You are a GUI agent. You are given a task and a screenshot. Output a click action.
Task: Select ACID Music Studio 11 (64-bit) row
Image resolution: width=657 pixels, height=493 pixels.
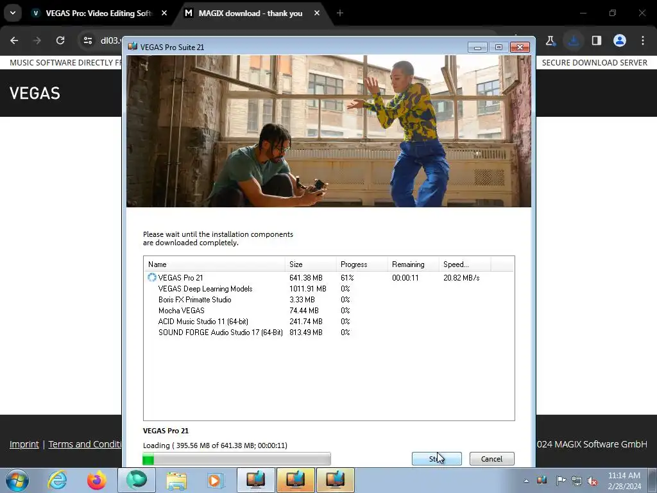tap(328, 321)
